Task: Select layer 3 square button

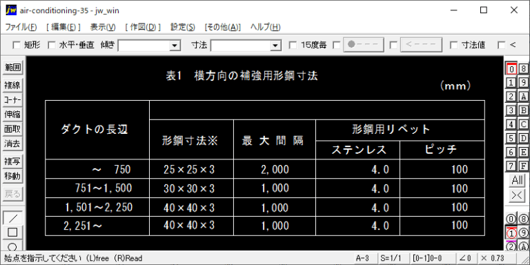Action: [511, 110]
